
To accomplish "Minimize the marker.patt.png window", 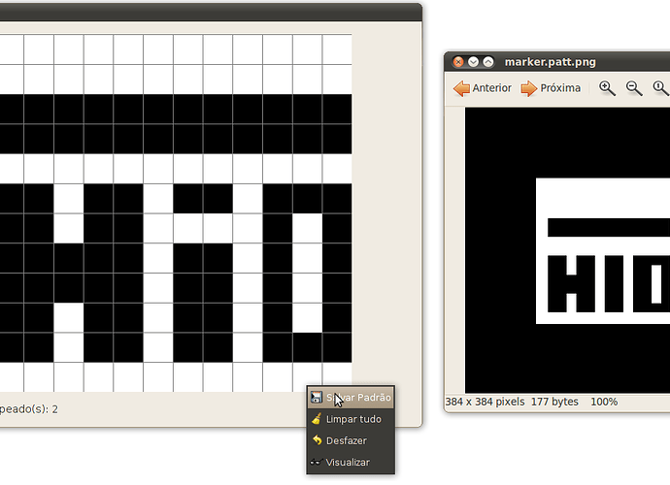I will point(473,62).
